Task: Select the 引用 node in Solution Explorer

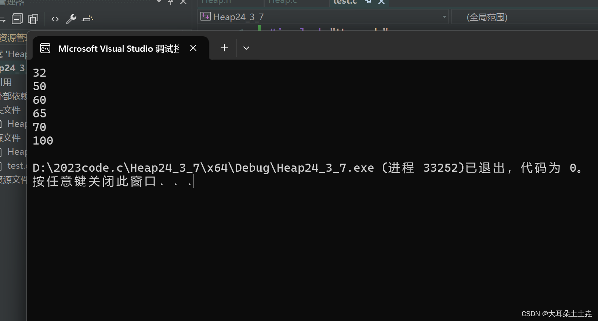Action: click(x=7, y=82)
